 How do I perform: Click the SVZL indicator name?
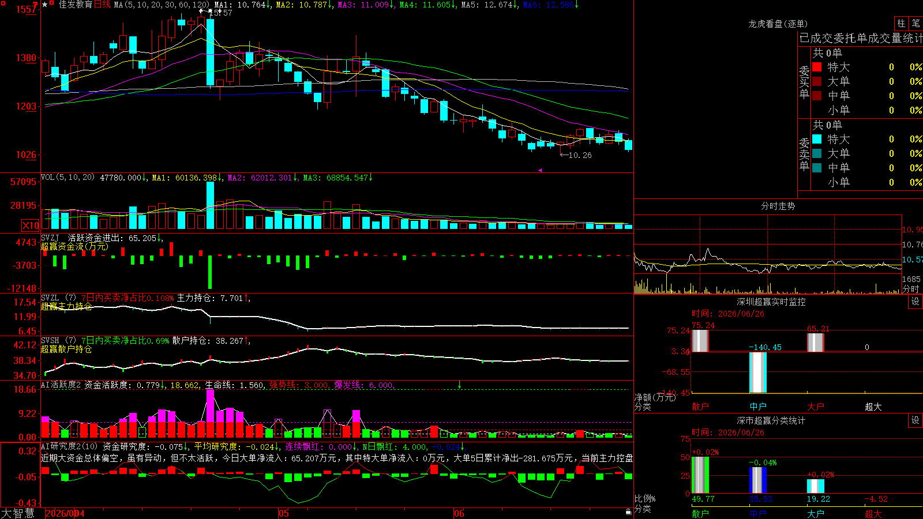point(50,298)
